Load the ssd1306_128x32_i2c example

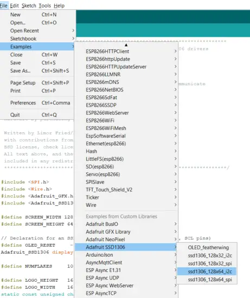pos(207,256)
